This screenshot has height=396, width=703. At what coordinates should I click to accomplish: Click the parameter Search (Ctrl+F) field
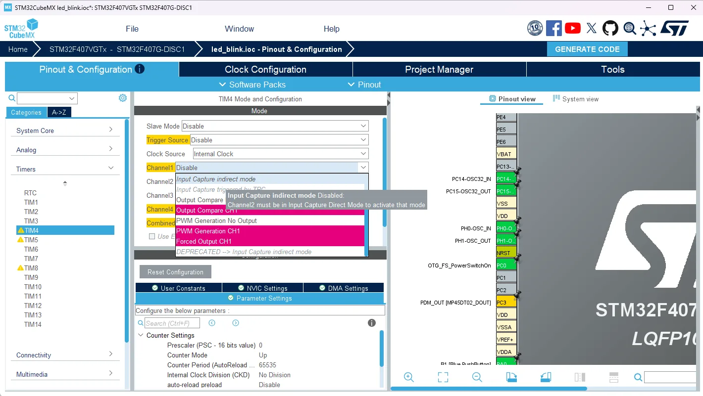click(x=172, y=323)
